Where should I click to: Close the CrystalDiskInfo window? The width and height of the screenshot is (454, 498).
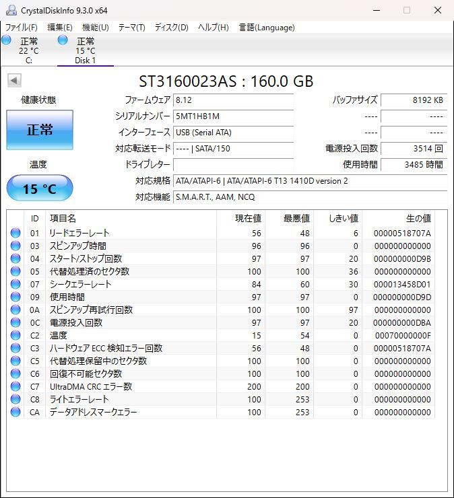[x=438, y=10]
